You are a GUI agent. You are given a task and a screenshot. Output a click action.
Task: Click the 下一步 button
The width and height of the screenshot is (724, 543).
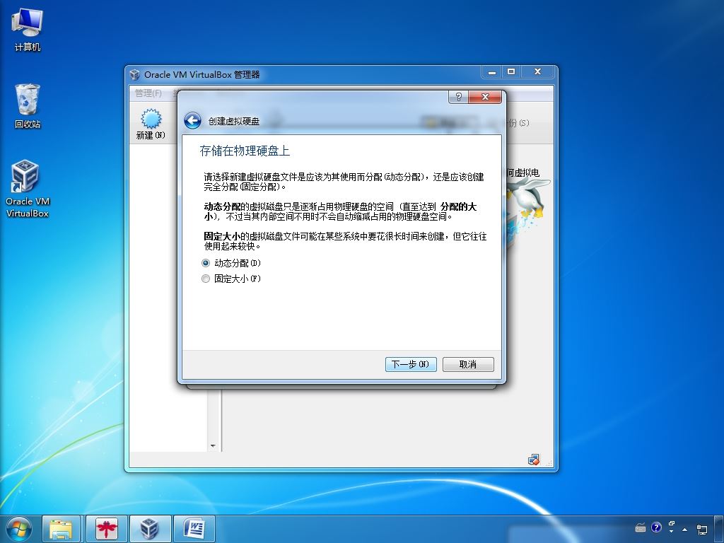pos(411,364)
